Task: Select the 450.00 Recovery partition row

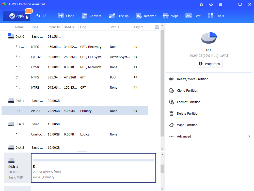Action: 75,47
